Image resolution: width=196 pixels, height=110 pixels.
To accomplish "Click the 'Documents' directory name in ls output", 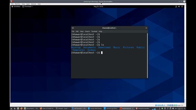I will click(89, 47).
